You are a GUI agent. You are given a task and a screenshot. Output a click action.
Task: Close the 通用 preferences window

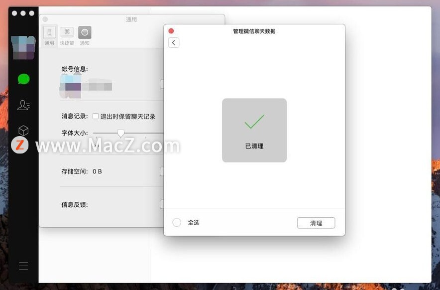45,19
